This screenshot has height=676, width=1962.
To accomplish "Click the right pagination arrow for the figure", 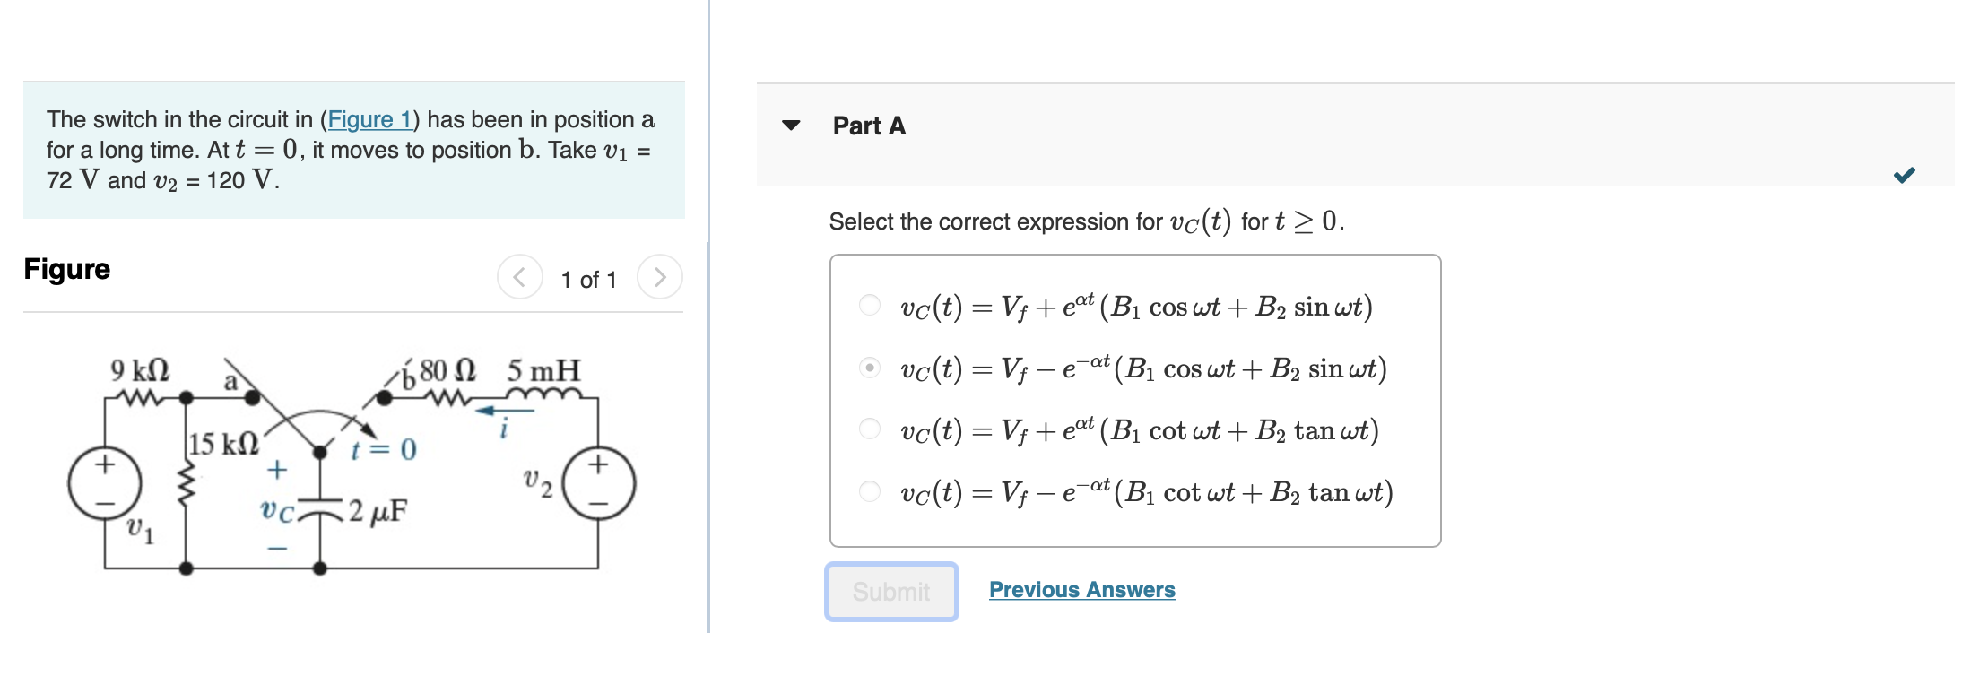I will [x=661, y=277].
